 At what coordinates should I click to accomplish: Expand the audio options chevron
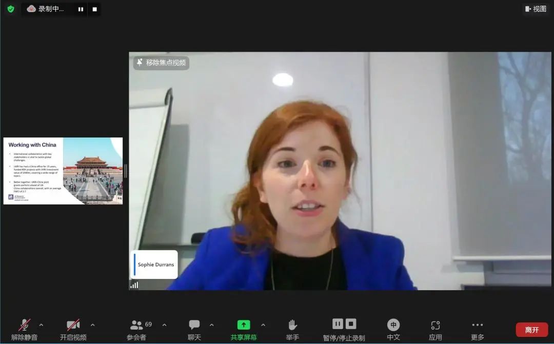(x=42, y=325)
